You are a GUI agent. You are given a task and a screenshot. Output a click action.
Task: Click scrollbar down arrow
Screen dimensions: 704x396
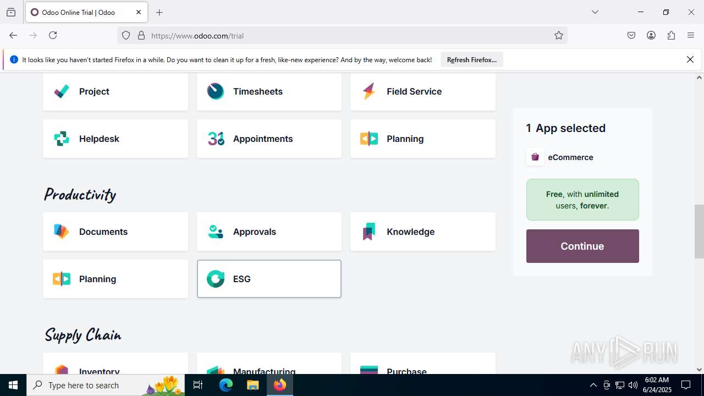click(699, 370)
